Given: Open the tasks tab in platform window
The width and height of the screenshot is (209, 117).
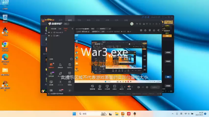Looking at the screenshot, I should coord(117,20).
